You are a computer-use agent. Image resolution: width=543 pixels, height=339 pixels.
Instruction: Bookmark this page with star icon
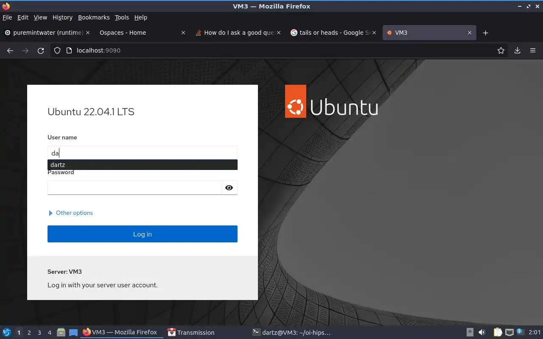(x=501, y=50)
